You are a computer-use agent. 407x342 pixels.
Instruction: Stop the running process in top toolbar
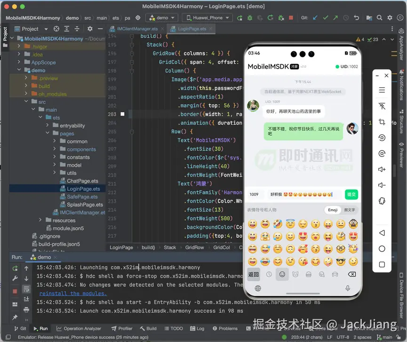[x=291, y=18]
